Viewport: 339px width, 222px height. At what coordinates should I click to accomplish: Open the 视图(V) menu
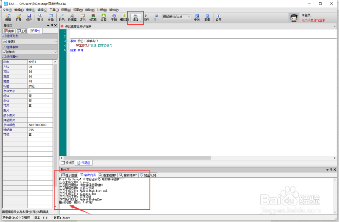[x=78, y=10]
